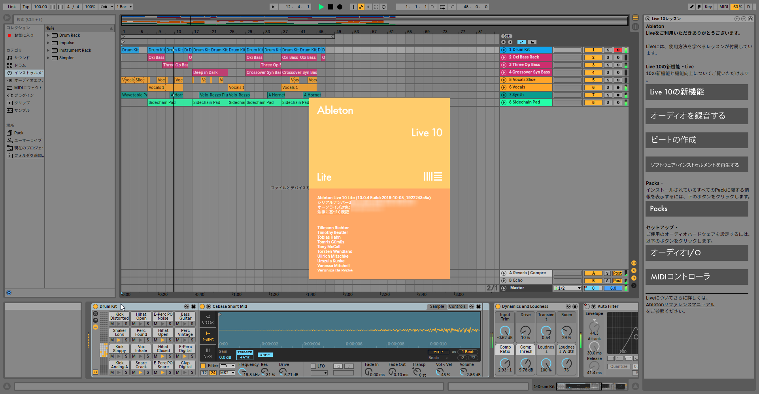Toggle Computer MIDI Keyboard icon
The width and height of the screenshot is (759, 394).
(x=699, y=7)
